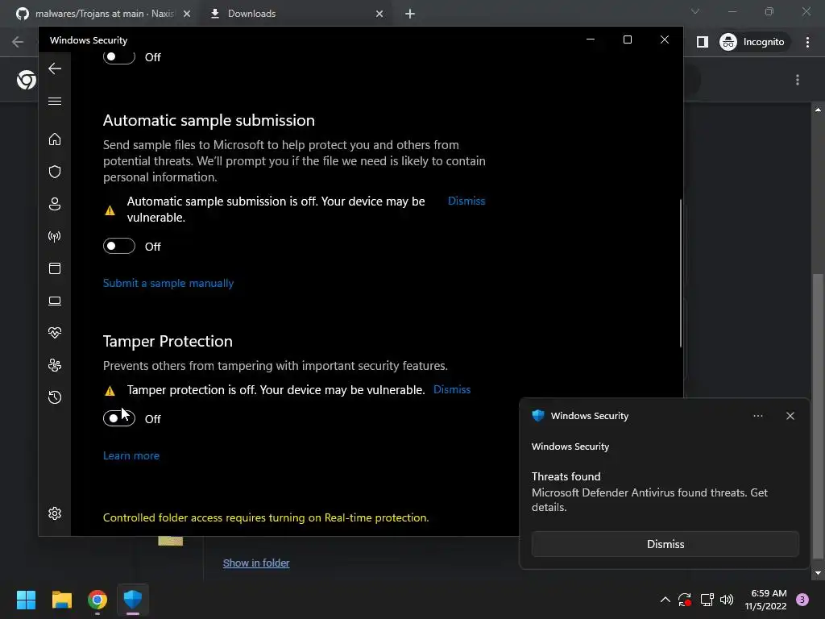825x619 pixels.
Task: Select the "Automatic sample submission" heading text
Action: coord(209,121)
